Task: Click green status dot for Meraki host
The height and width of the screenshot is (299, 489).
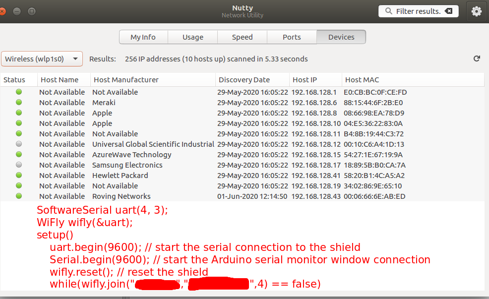Action: click(19, 103)
